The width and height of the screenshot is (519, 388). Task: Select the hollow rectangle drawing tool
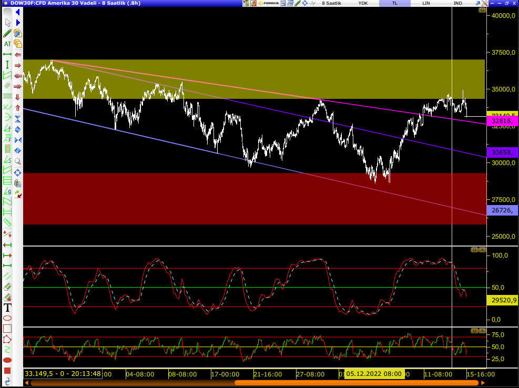point(7,329)
